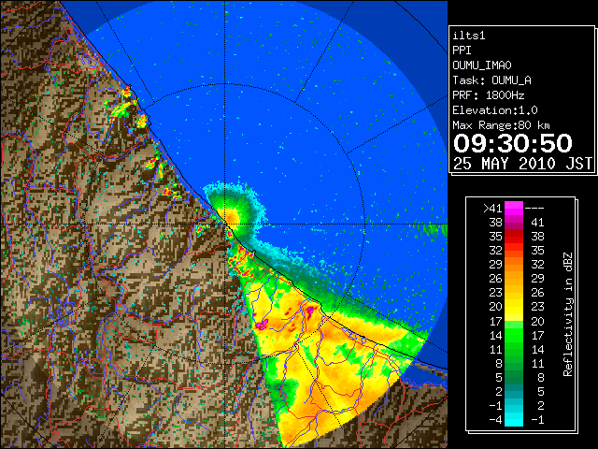Click the cyan -4 to -1 dBZ band
Viewport: 598px width, 449px height.
click(514, 419)
